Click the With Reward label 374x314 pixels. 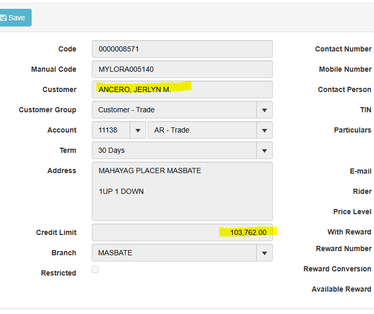[349, 232]
